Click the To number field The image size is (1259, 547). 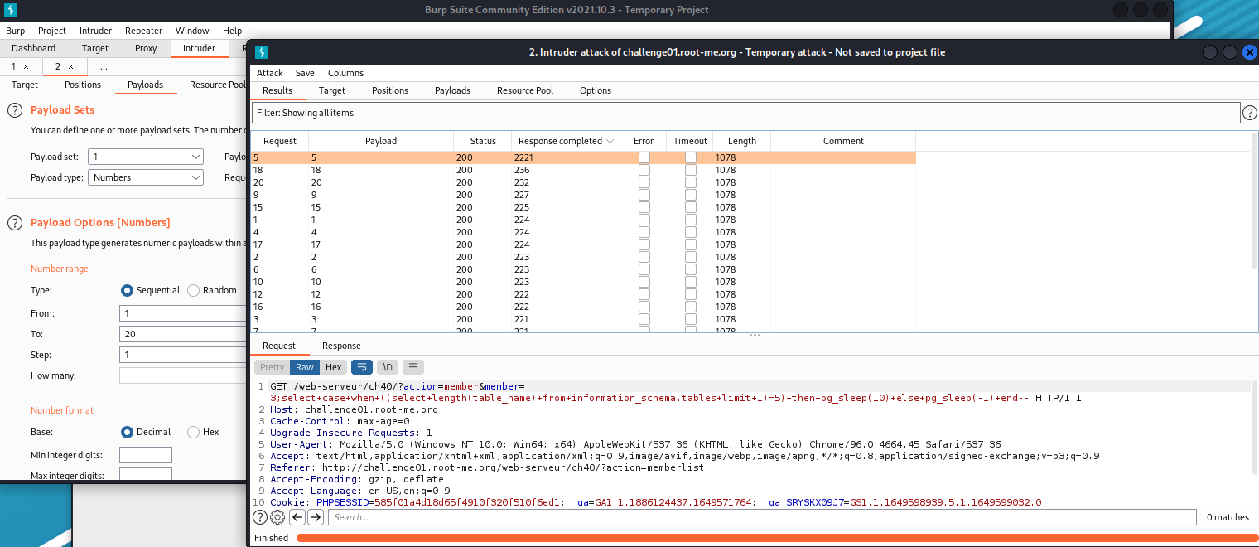coord(184,334)
